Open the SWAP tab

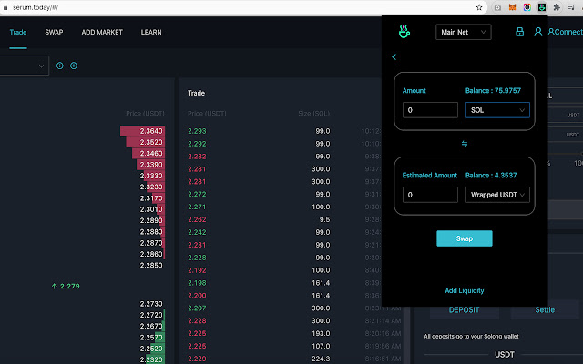(54, 32)
